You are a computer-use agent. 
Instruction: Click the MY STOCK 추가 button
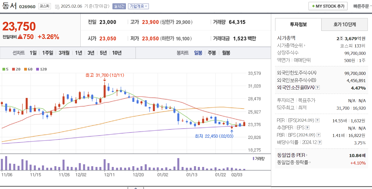[328, 6]
